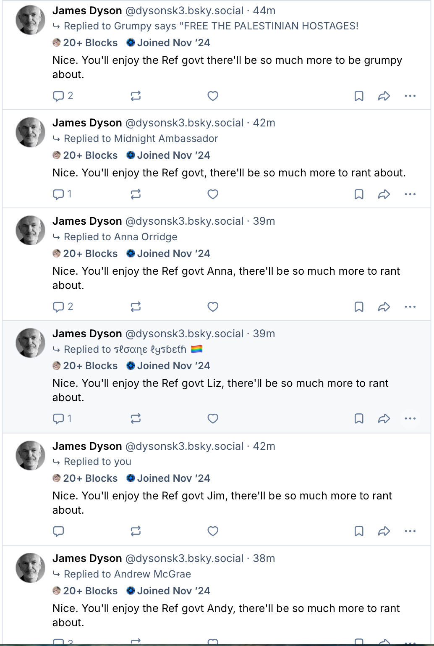Open 'Replied to Midnight Ambassador' link
Screen dimensions: 434x646
pos(141,139)
